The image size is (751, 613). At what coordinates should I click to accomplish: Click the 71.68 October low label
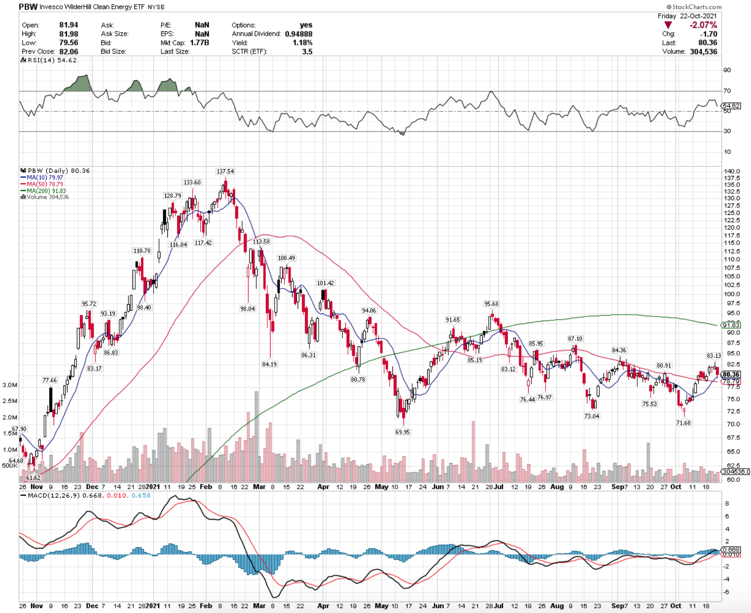pos(683,423)
